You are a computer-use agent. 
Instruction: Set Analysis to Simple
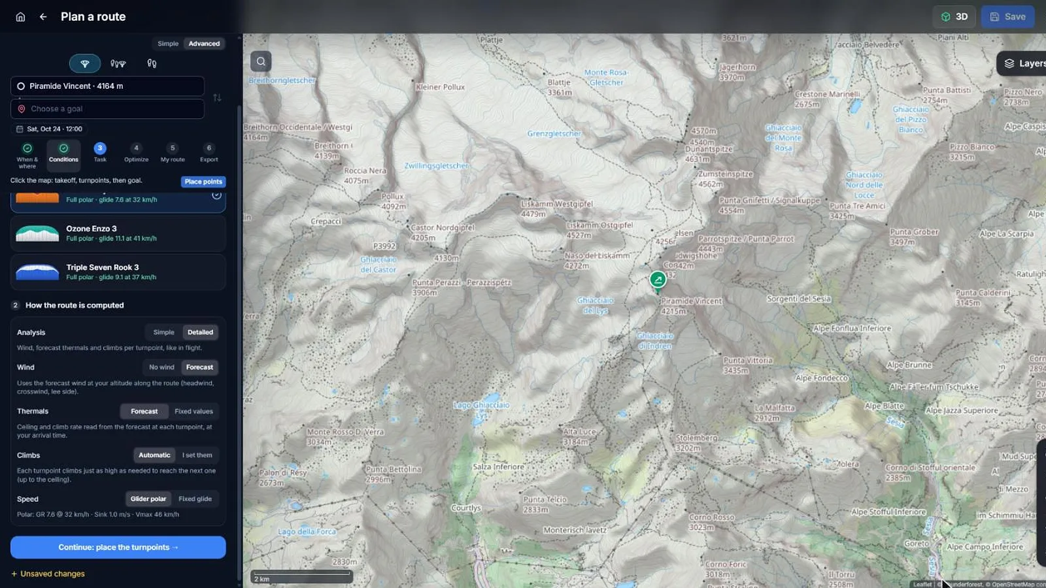[163, 333]
